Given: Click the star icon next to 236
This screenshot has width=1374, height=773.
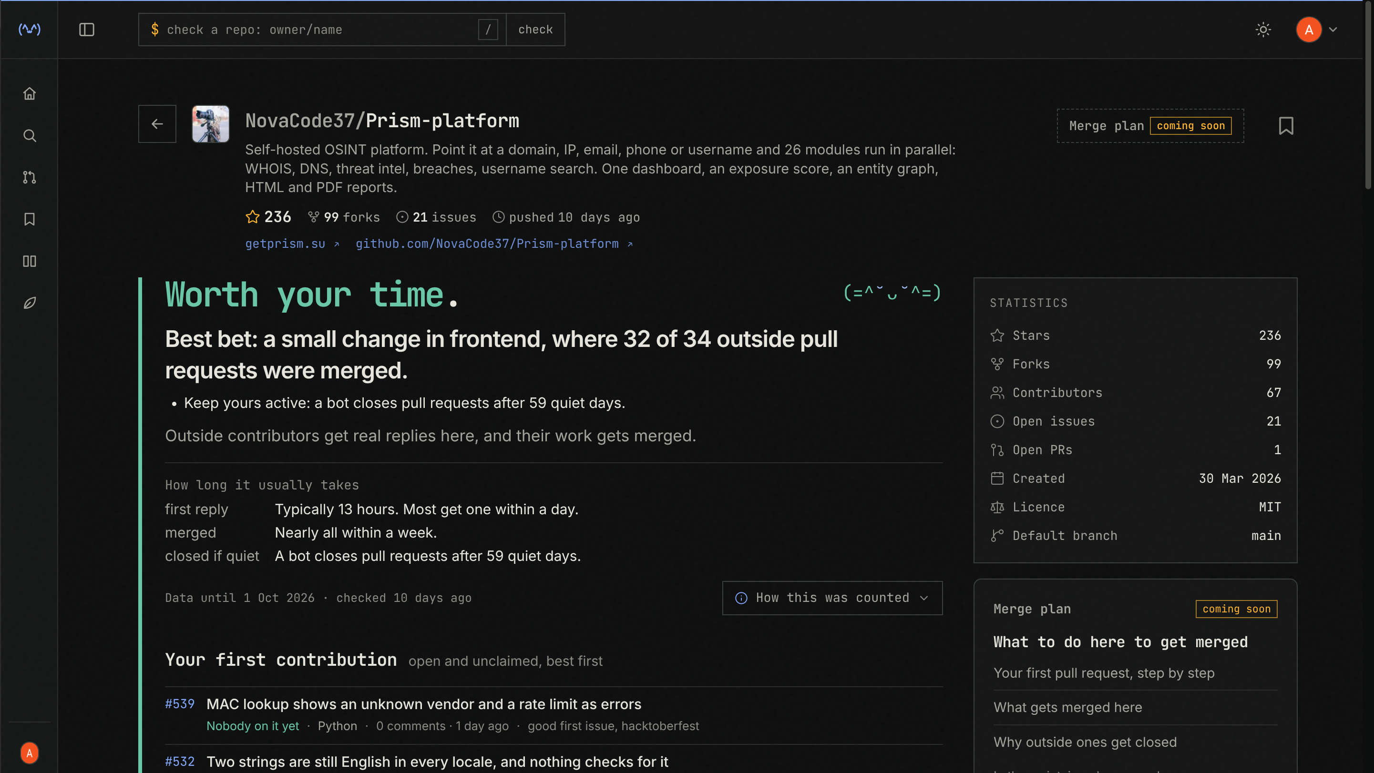Looking at the screenshot, I should coord(252,217).
